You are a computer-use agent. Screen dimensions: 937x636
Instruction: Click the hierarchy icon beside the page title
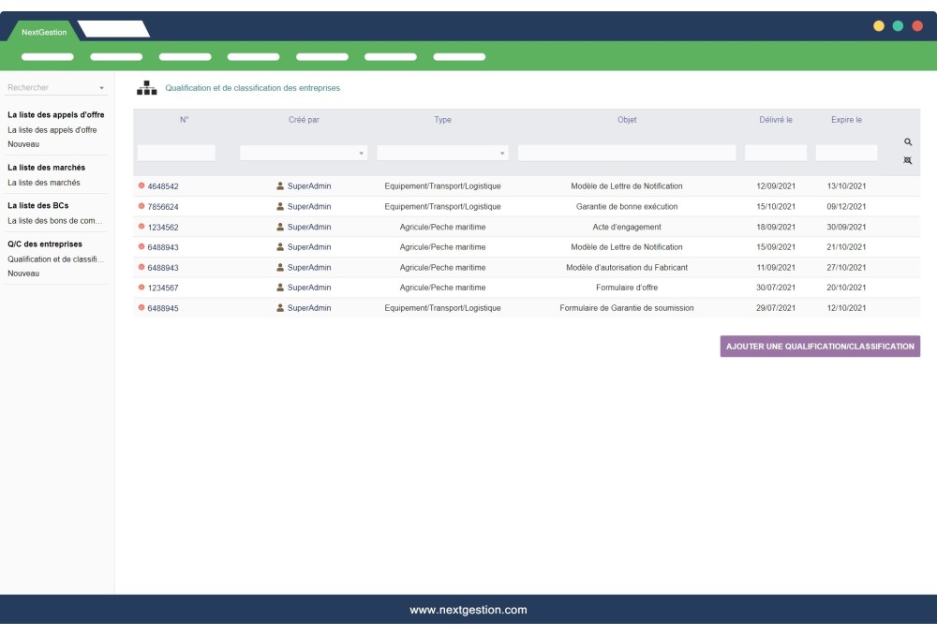point(147,88)
